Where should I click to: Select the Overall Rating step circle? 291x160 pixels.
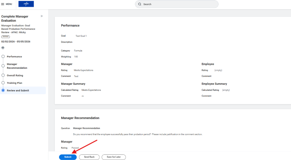tap(3, 75)
